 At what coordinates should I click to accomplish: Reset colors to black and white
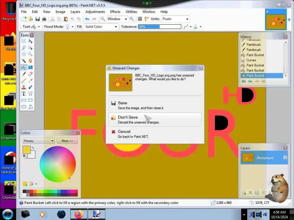pyautogui.click(x=24, y=156)
